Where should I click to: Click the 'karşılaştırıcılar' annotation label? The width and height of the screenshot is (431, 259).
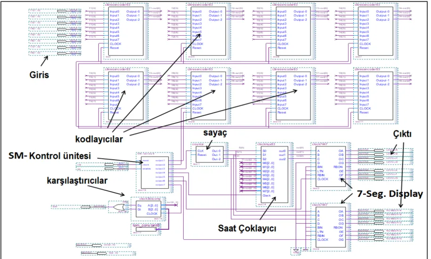click(77, 181)
